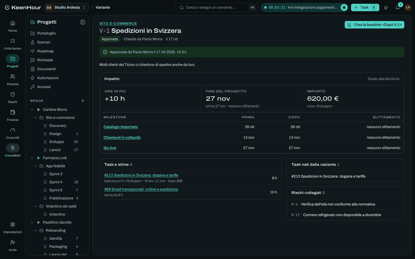The image size is (415, 259).
Task: Open Documenti menu item
Action: pos(58,69)
